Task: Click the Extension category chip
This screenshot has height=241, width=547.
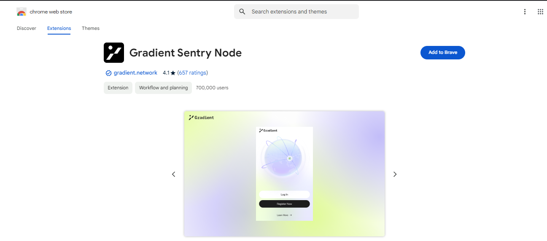Action: 118,88
